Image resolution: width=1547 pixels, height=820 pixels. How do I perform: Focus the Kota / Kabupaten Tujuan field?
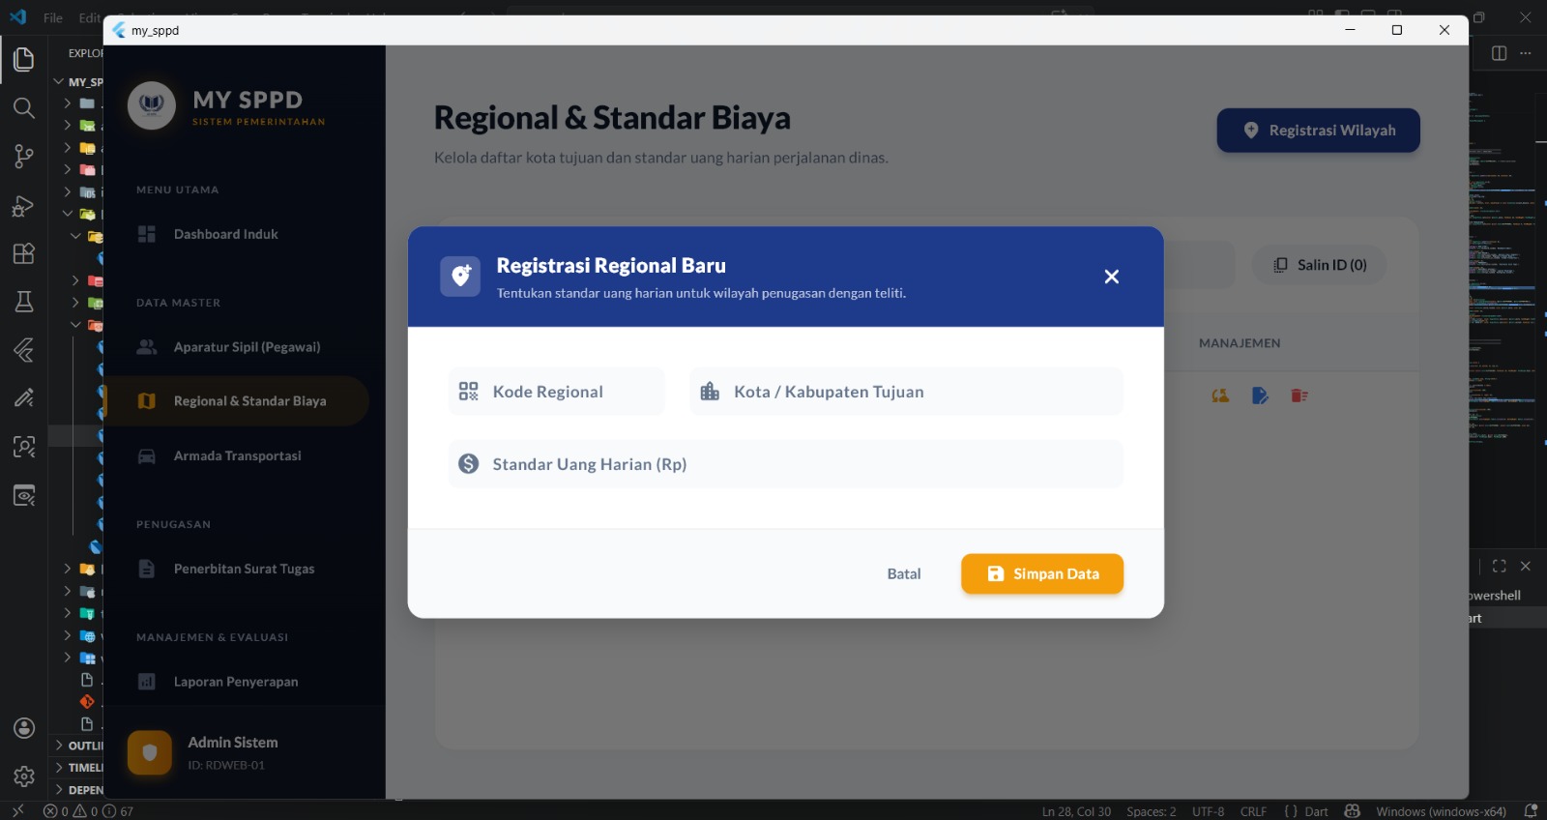point(906,392)
